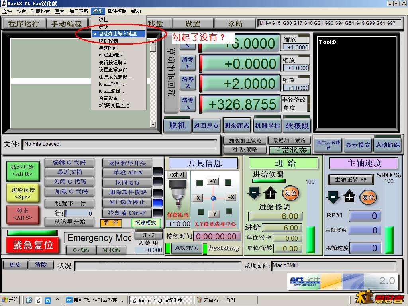Jog the +X direction button
This screenshot has height=306, width=408.
point(231,198)
